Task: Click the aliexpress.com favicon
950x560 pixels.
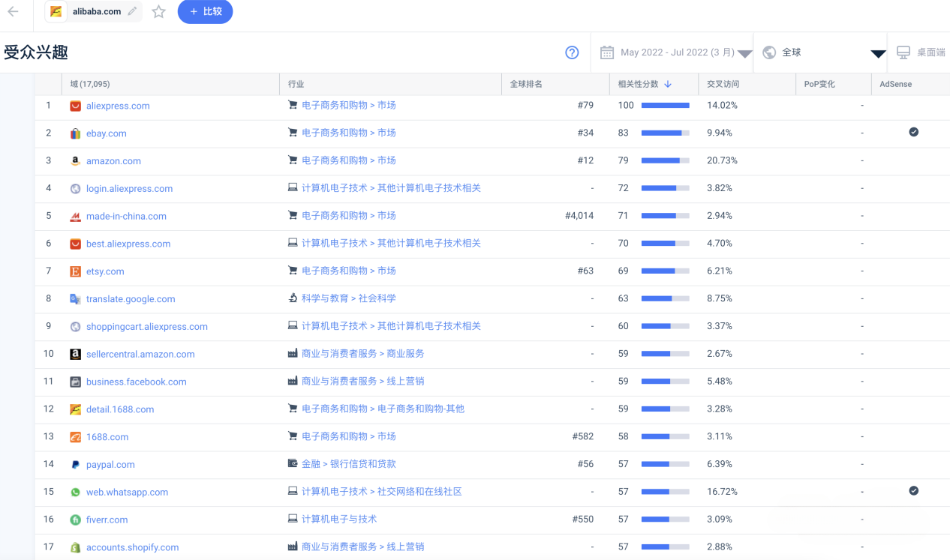Action: 75,106
